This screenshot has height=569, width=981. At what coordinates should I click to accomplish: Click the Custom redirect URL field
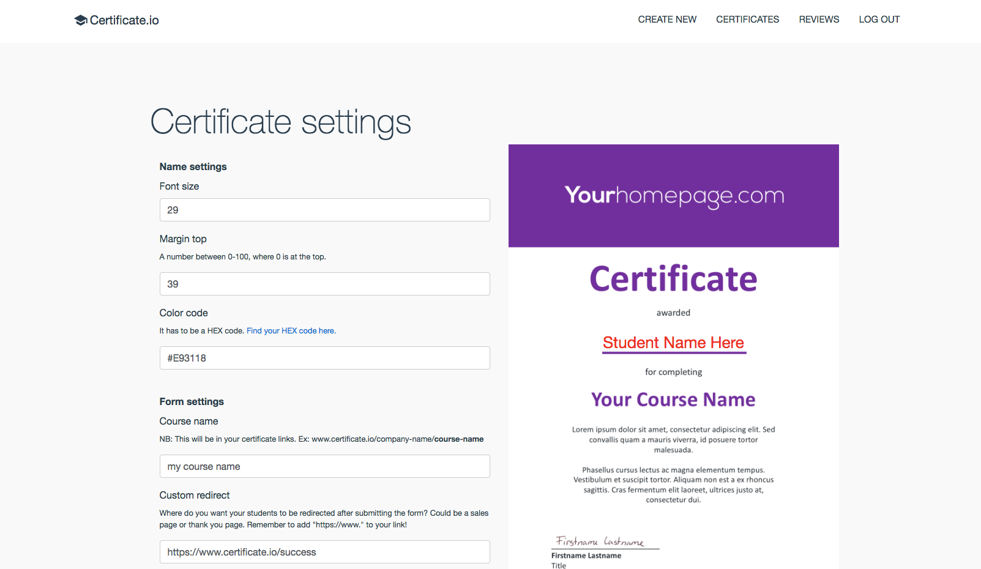tap(324, 552)
